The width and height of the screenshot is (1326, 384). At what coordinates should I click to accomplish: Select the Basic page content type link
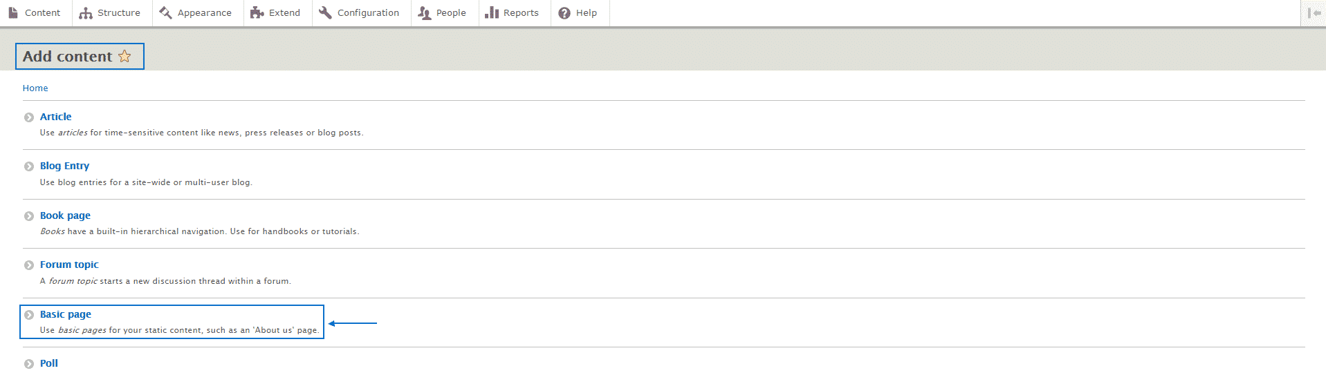66,314
